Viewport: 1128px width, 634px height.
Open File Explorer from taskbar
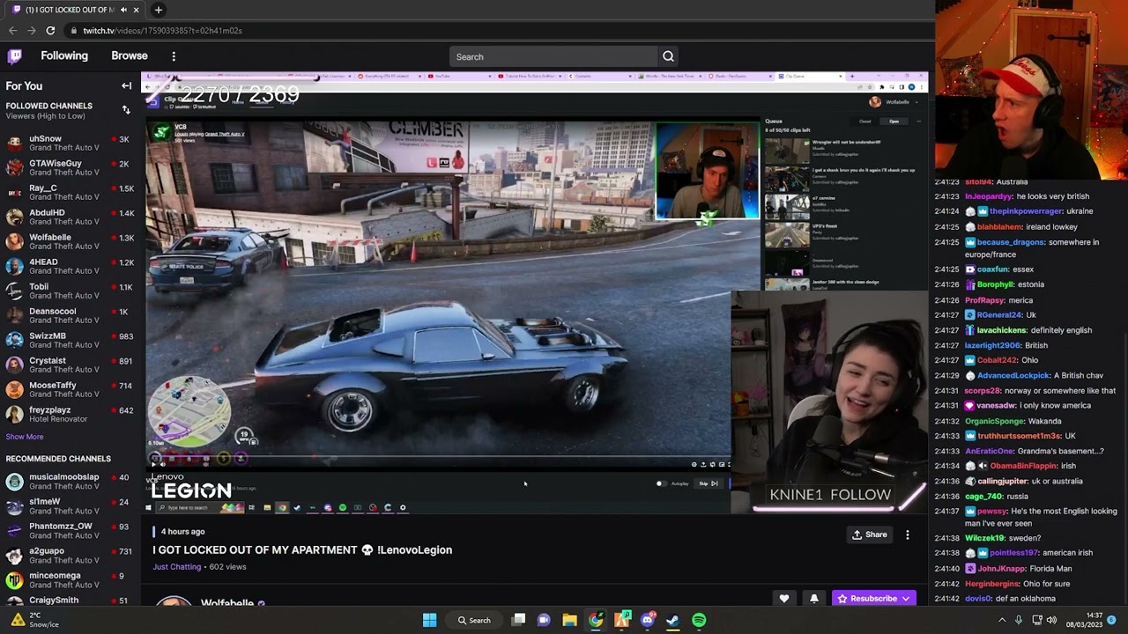click(569, 620)
